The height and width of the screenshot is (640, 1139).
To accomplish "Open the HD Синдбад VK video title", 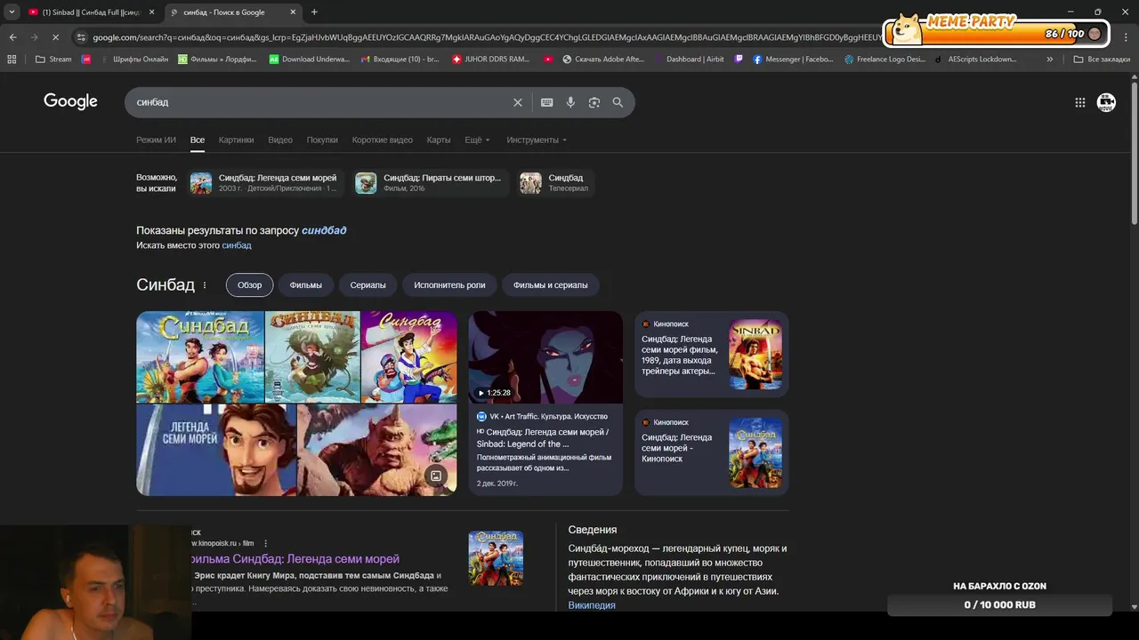I will pyautogui.click(x=545, y=437).
